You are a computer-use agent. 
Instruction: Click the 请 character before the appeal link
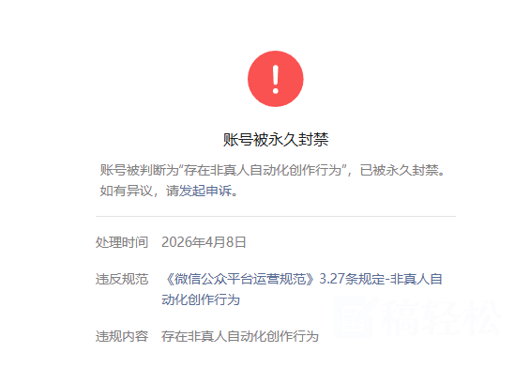(x=173, y=192)
